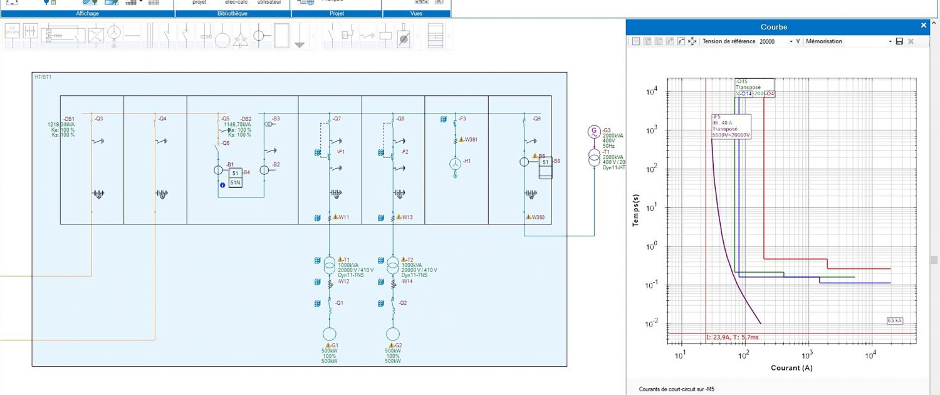
Task: Choose the ground earth arrow symbol
Action: (x=300, y=34)
